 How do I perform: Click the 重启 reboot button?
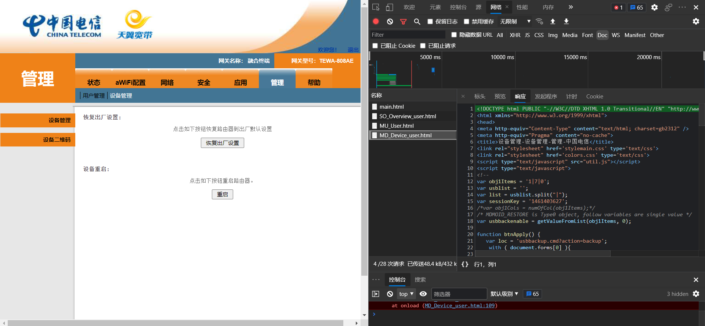tap(223, 194)
